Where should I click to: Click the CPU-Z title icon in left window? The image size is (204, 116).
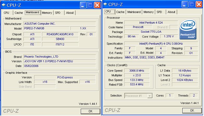point(3,5)
